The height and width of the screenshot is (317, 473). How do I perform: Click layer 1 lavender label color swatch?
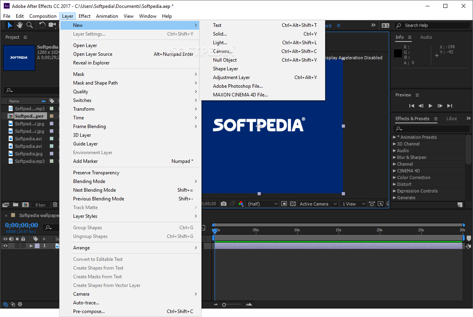point(37,246)
